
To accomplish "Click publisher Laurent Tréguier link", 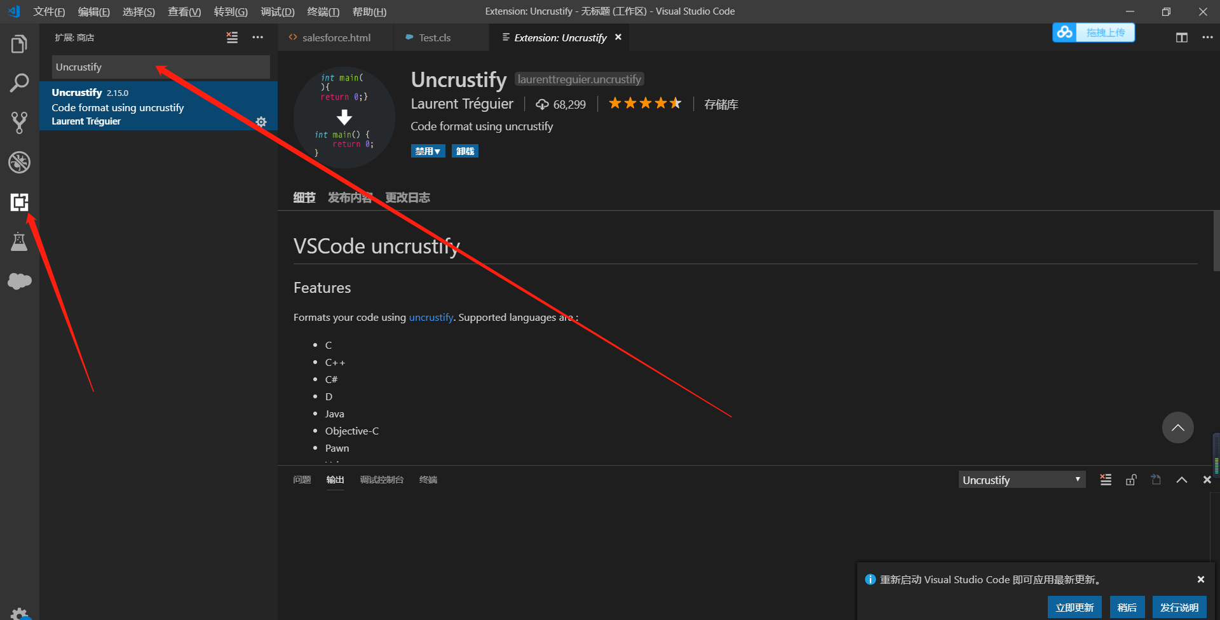I will coord(462,104).
